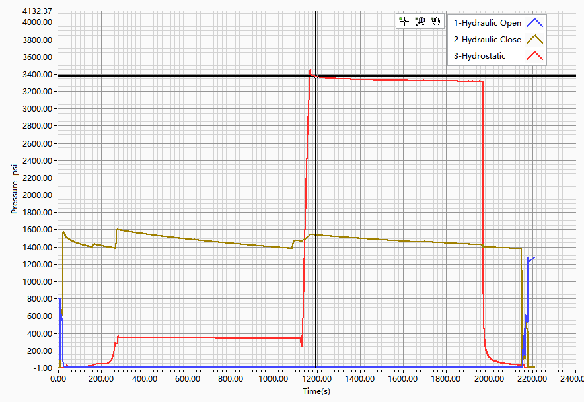Viewport: 584px width, 402px height.
Task: Click the 600.00 tick label on time axis
Action: tap(188, 379)
